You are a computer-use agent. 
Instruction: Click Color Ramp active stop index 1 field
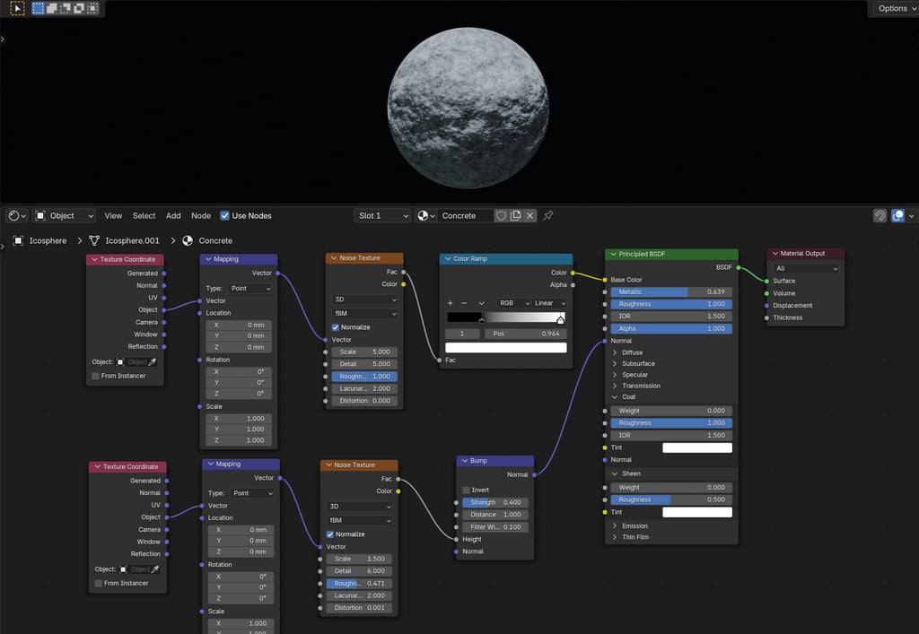(x=462, y=334)
